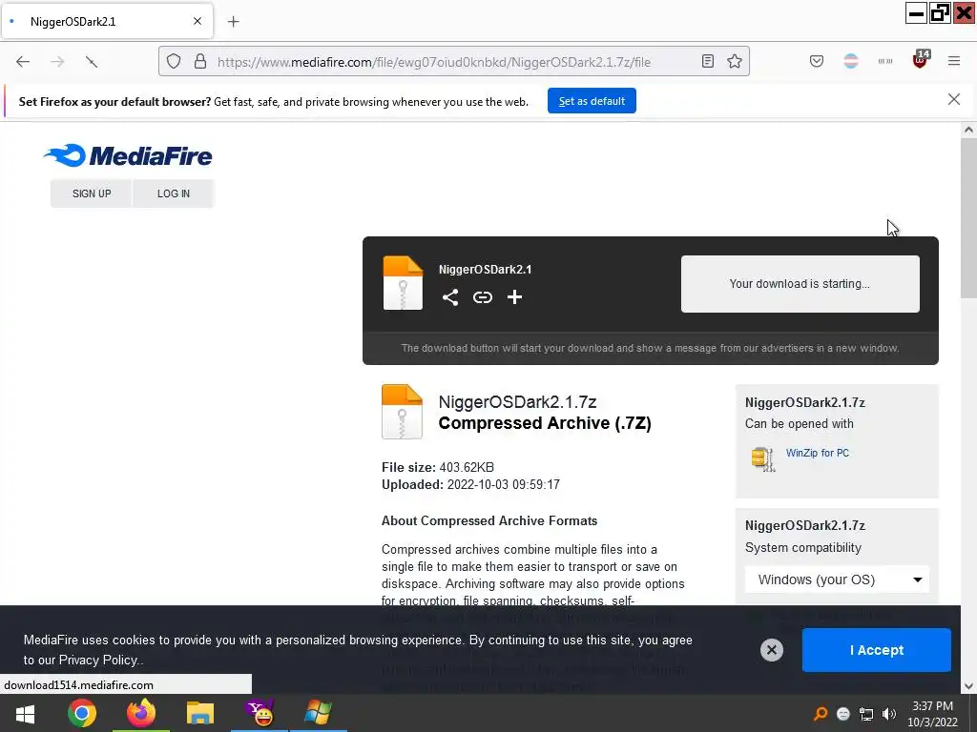The width and height of the screenshot is (977, 732).
Task: Open the Windows (your OS) dropdown
Action: [837, 579]
